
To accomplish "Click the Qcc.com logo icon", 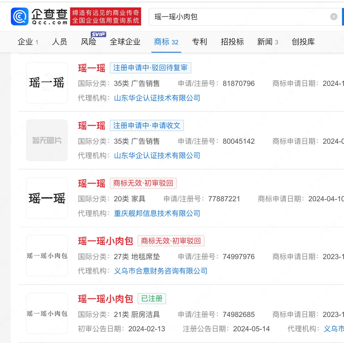I will tap(20, 17).
